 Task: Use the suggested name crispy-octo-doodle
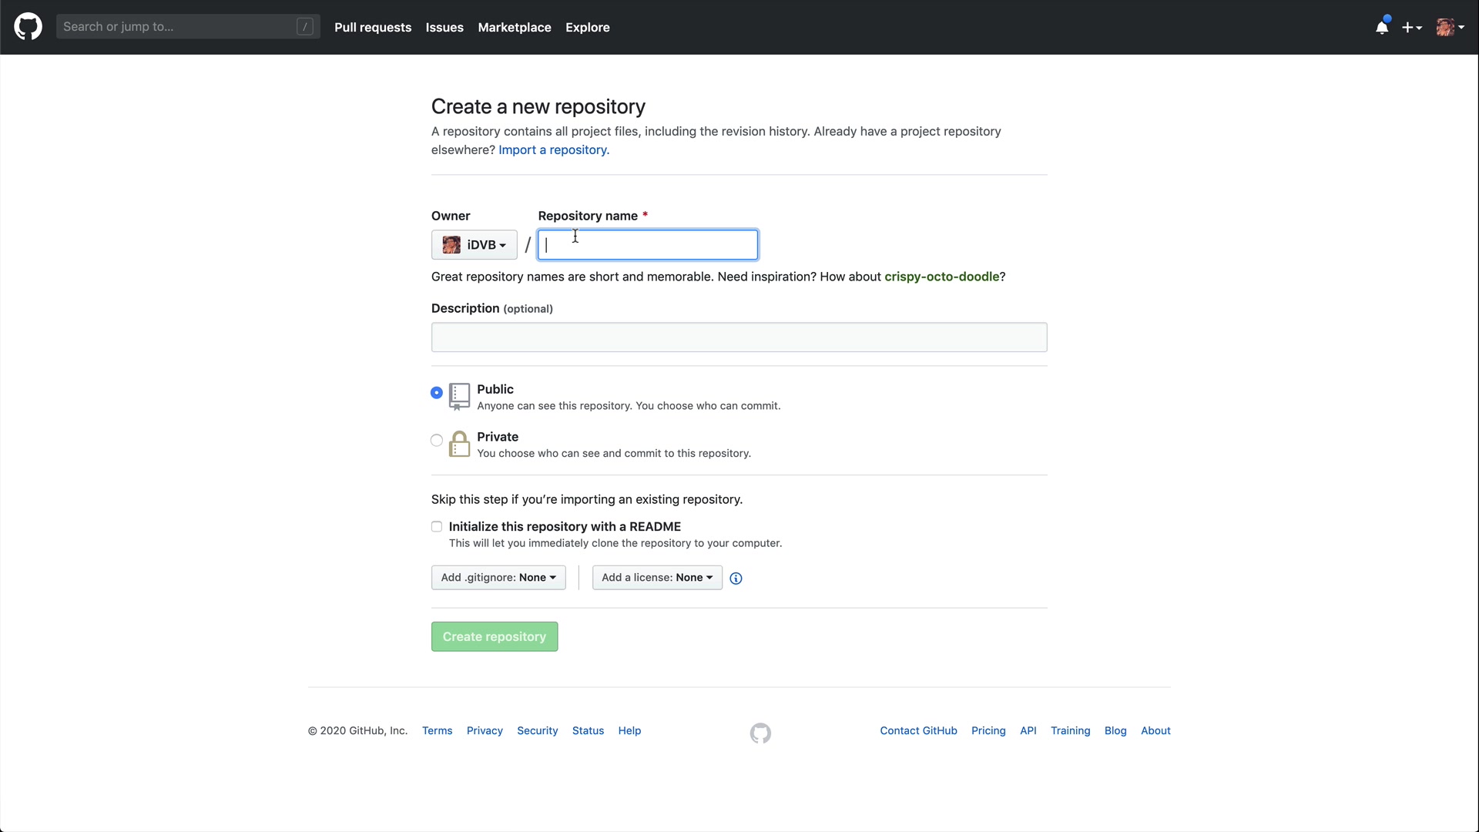(x=941, y=277)
